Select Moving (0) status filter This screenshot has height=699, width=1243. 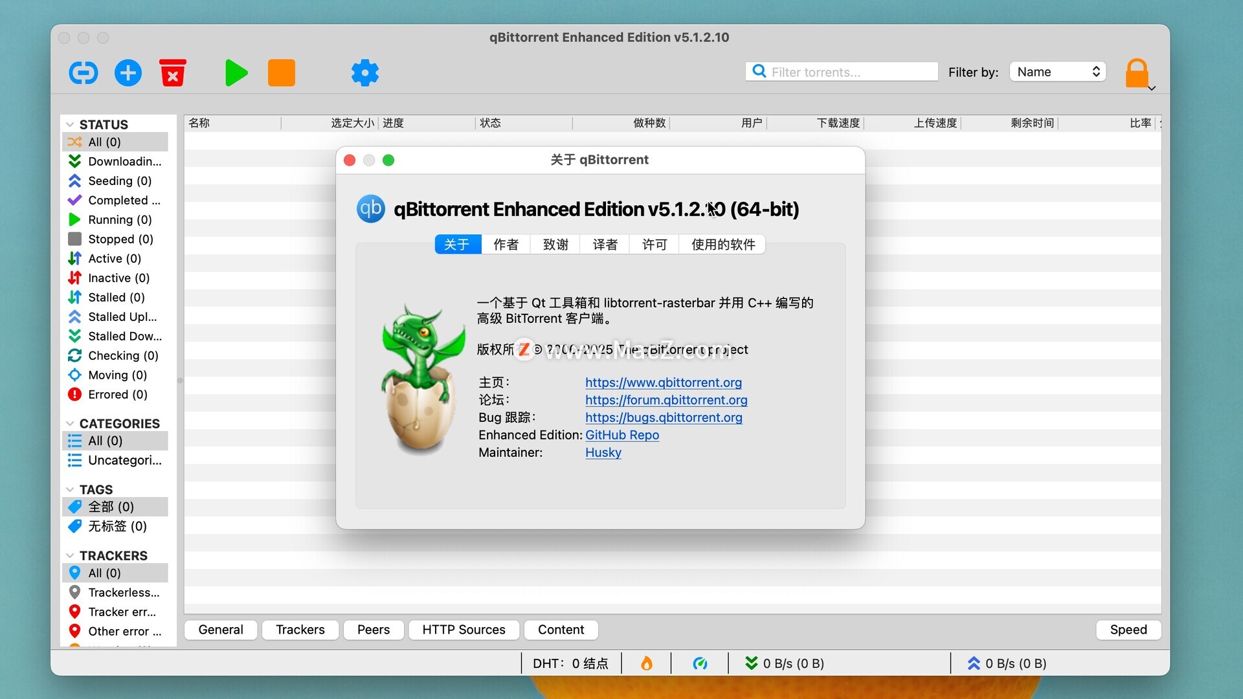point(115,375)
